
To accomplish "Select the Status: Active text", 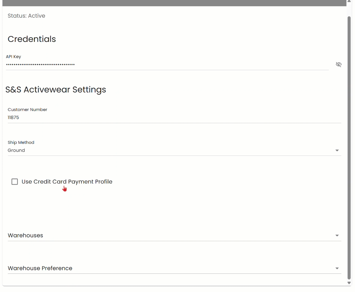I will (26, 16).
